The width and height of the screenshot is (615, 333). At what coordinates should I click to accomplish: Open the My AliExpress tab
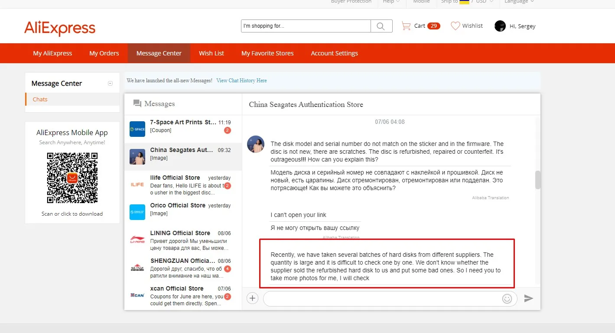(x=53, y=53)
